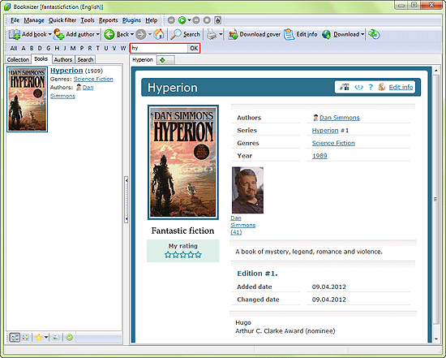Image resolution: width=446 pixels, height=358 pixels.
Task: Click the quick filter text field containing hy
Action: (x=159, y=48)
